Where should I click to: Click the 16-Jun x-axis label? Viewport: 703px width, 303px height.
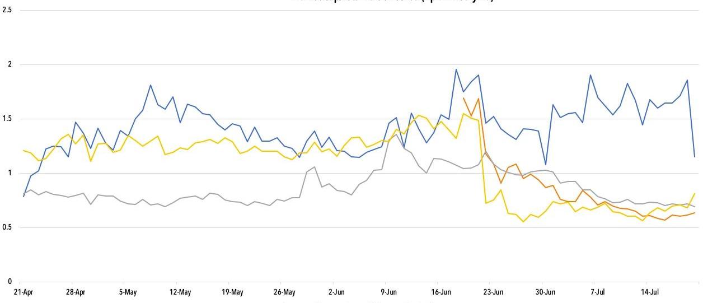[x=441, y=292]
